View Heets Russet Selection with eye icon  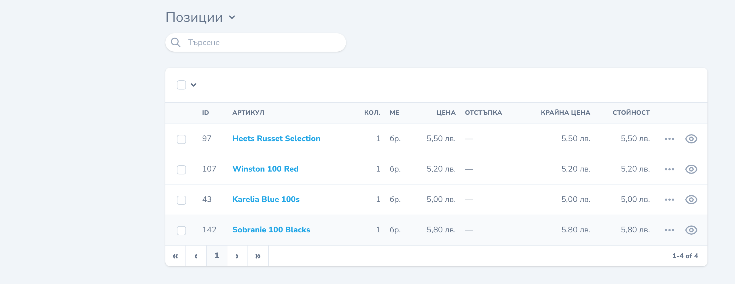pyautogui.click(x=691, y=139)
